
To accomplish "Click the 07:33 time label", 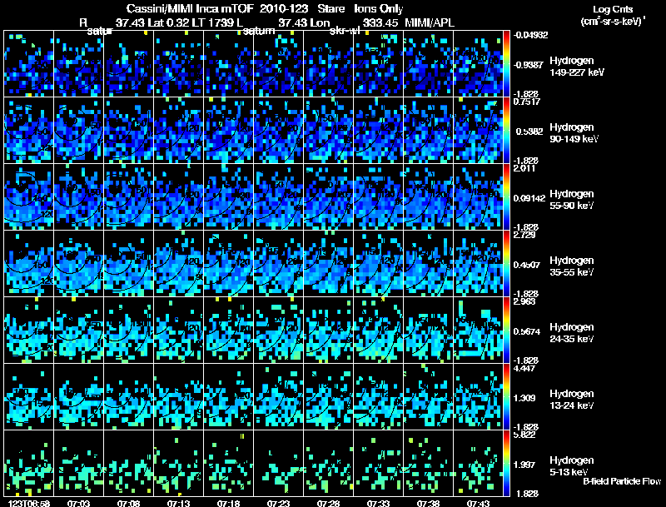I will click(x=378, y=504).
